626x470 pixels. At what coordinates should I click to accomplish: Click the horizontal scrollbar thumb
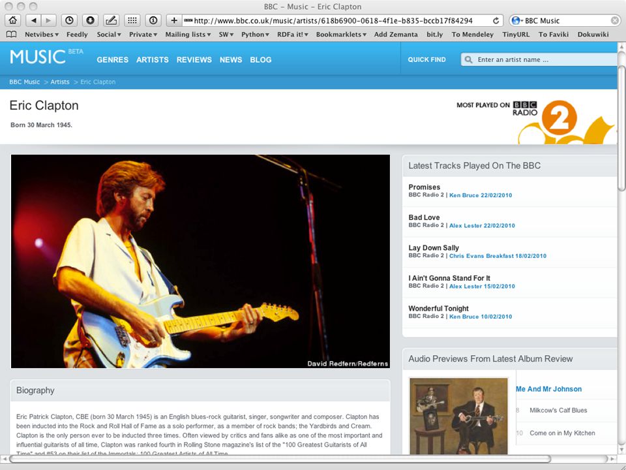(x=280, y=459)
